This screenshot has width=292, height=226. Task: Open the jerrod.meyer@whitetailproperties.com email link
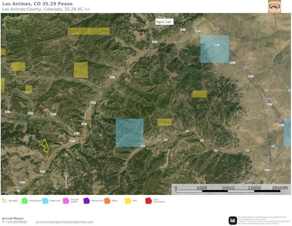(65, 222)
